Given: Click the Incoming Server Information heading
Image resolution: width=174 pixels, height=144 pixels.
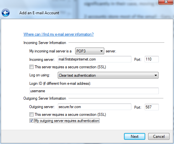Looking at the screenshot, I should [x=45, y=43].
